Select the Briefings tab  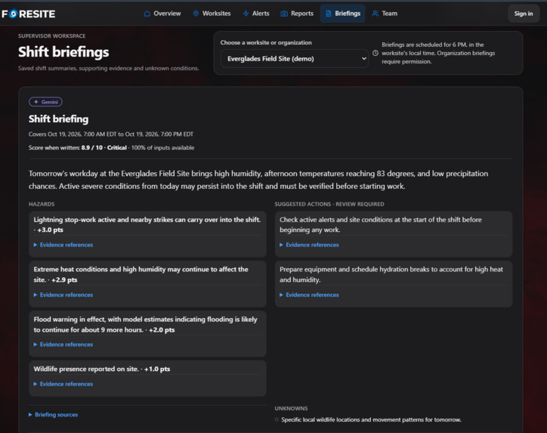pyautogui.click(x=342, y=14)
